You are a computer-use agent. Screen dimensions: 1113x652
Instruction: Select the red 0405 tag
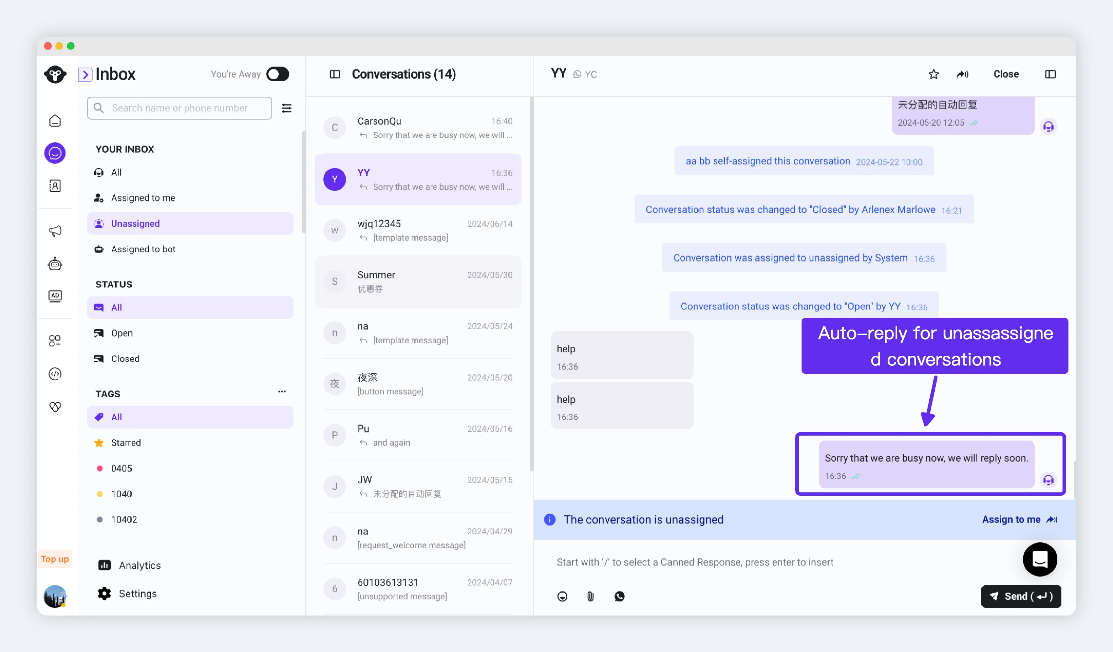[190, 468]
